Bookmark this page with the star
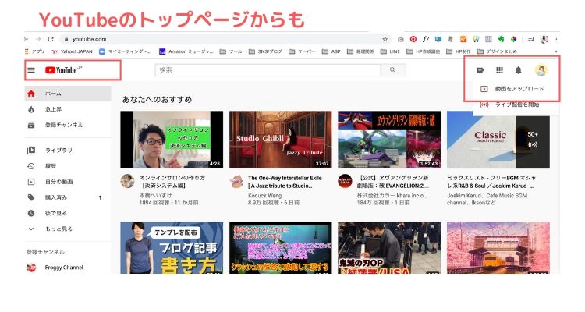The width and height of the screenshot is (585, 312). click(x=385, y=39)
